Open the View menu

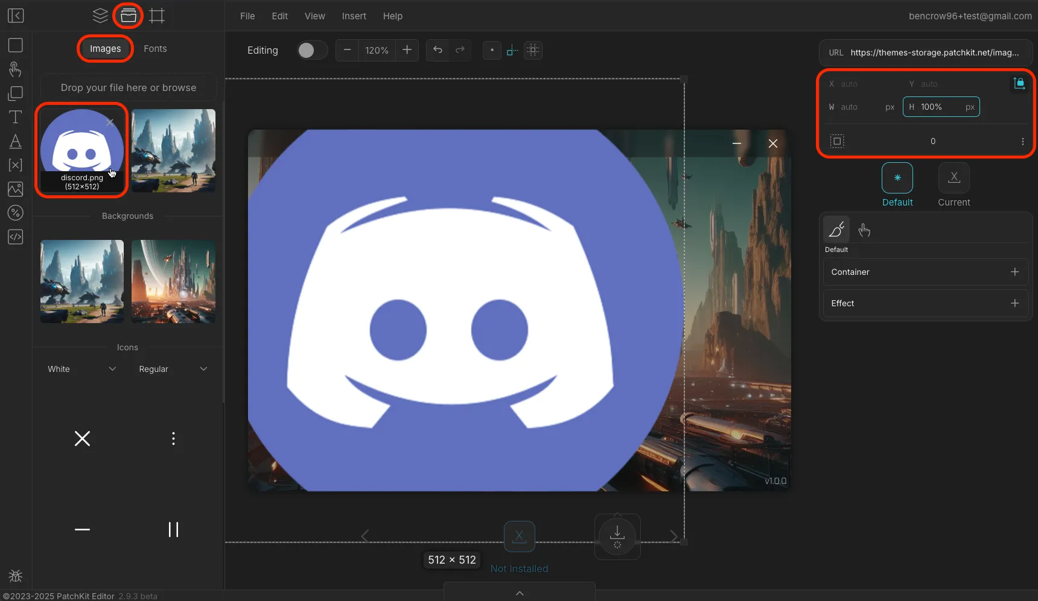tap(314, 16)
